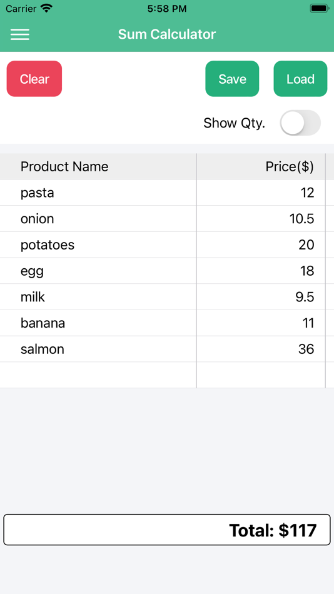This screenshot has height=594, width=334.
Task: Select the potatoes product name cell
Action: point(98,245)
